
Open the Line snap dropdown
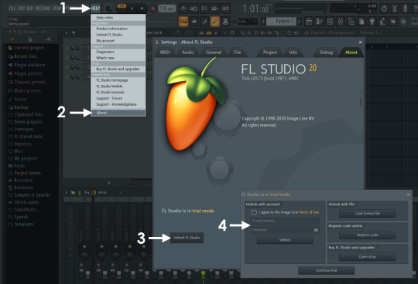point(248,22)
